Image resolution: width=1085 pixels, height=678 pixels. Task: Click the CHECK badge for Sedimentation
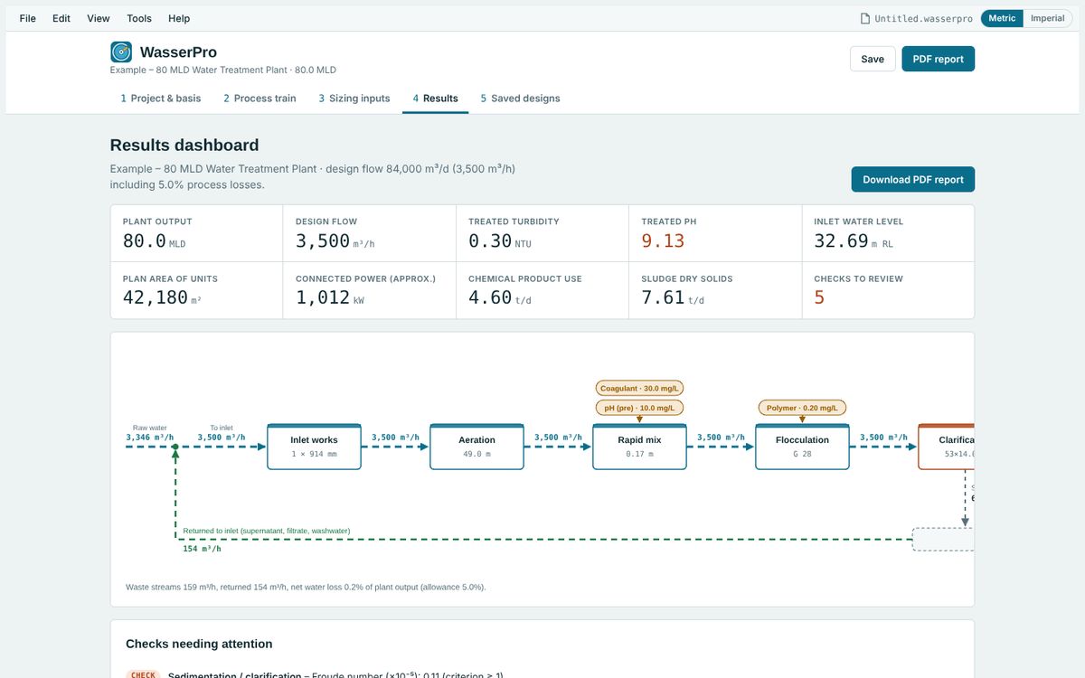[x=143, y=674]
